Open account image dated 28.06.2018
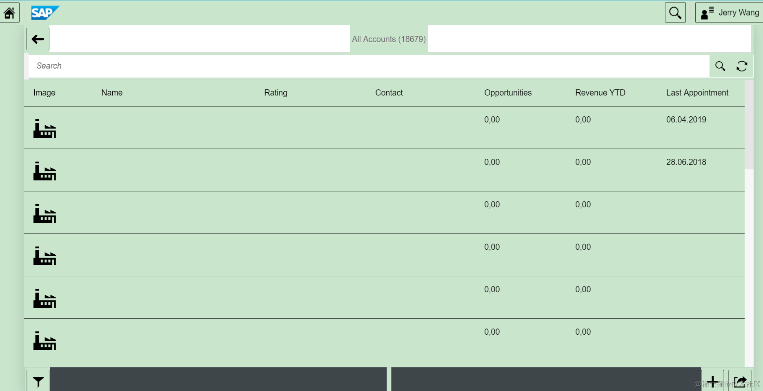This screenshot has width=763, height=391. tap(44, 171)
